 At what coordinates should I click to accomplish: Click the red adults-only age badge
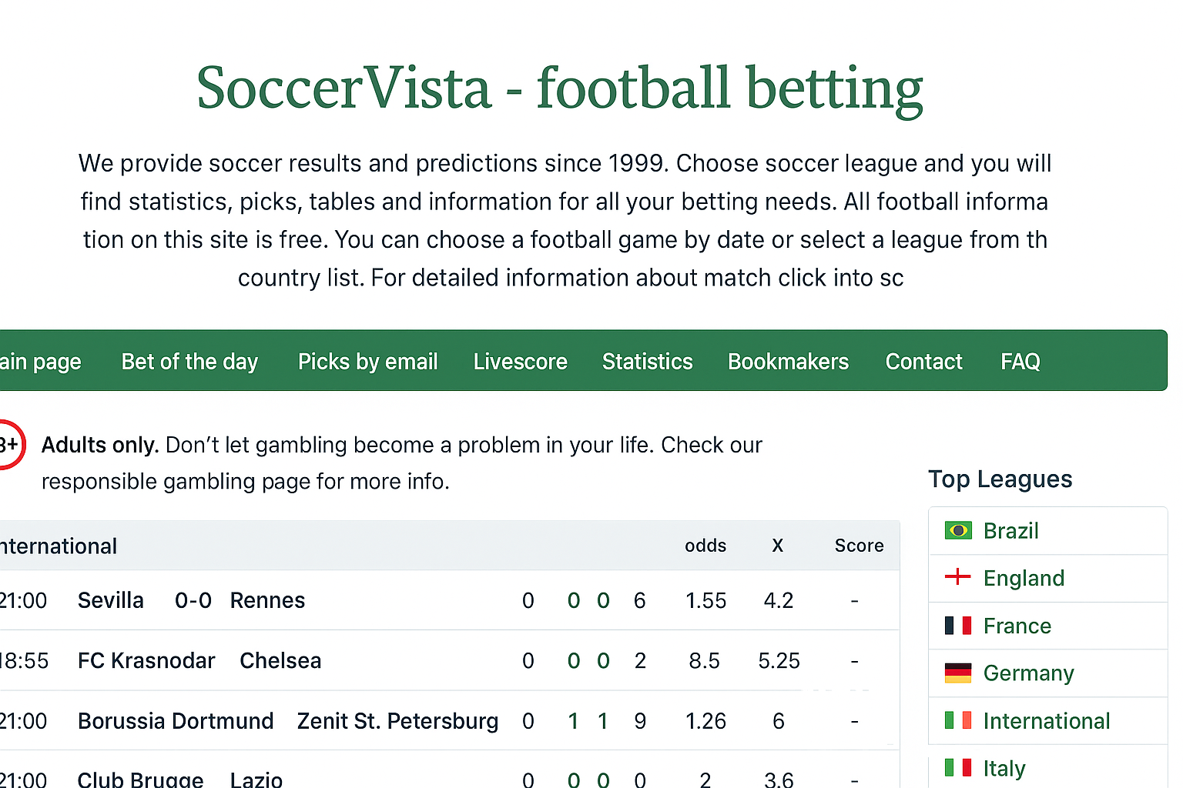pyautogui.click(x=9, y=445)
